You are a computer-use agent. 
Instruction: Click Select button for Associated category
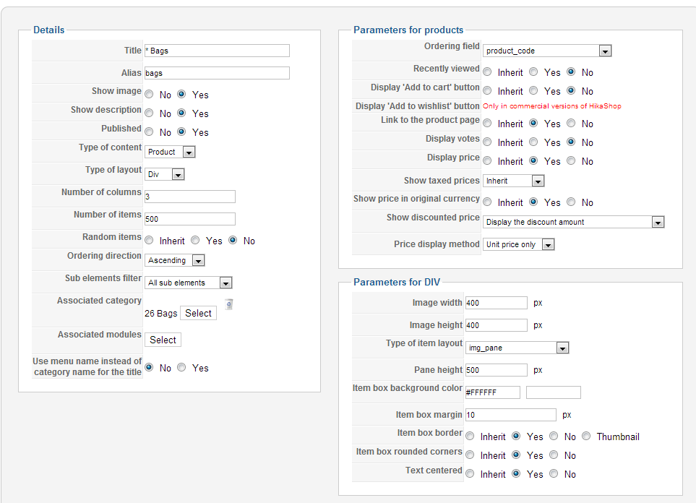click(199, 313)
